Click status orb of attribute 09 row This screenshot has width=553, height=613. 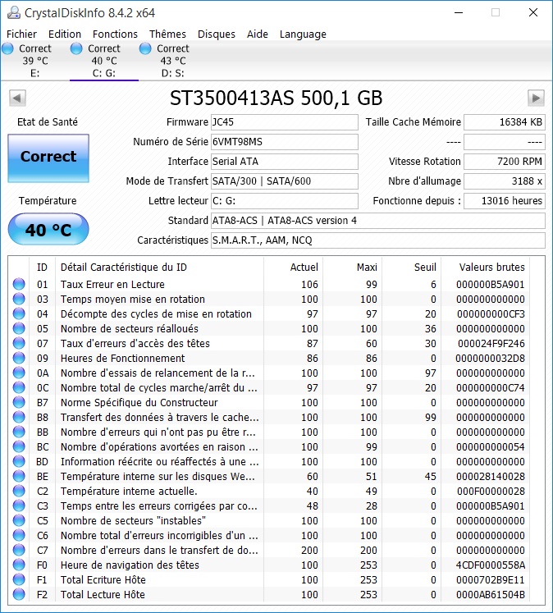(19, 358)
